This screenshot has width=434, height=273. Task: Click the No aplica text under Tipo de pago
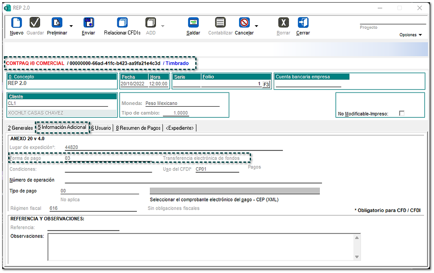coord(70,200)
